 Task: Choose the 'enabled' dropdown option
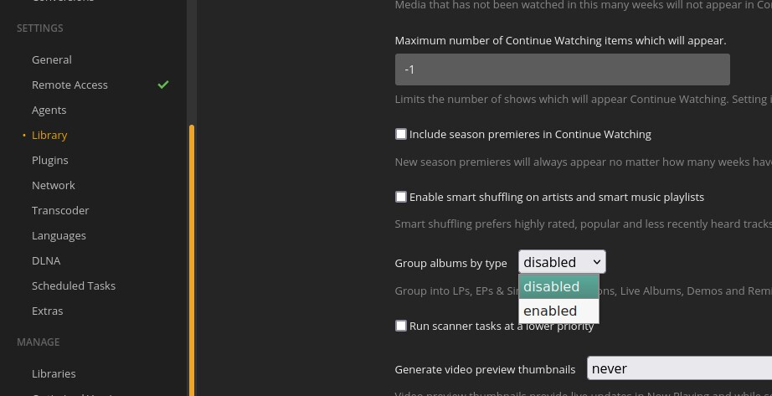(550, 311)
